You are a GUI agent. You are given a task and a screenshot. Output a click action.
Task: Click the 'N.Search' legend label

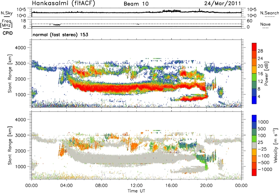point(269,13)
